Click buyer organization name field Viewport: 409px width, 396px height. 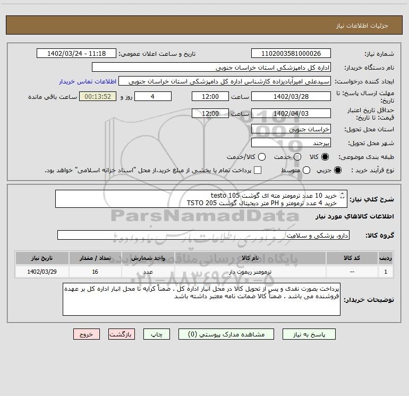211,68
